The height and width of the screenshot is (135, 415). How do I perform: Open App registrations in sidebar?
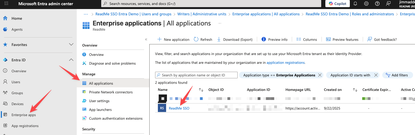(25, 126)
